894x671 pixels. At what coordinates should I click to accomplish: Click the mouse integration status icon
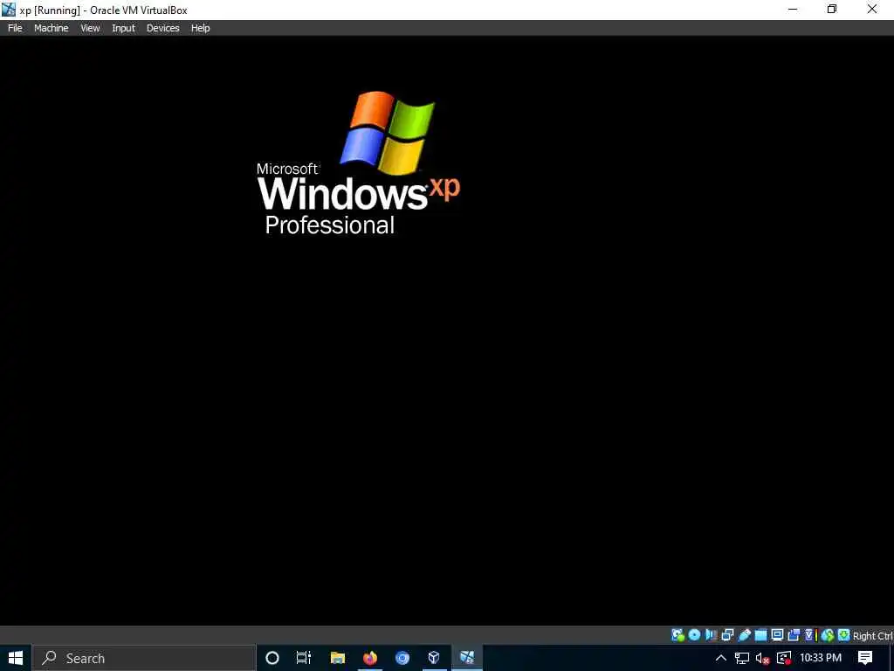tap(828, 635)
